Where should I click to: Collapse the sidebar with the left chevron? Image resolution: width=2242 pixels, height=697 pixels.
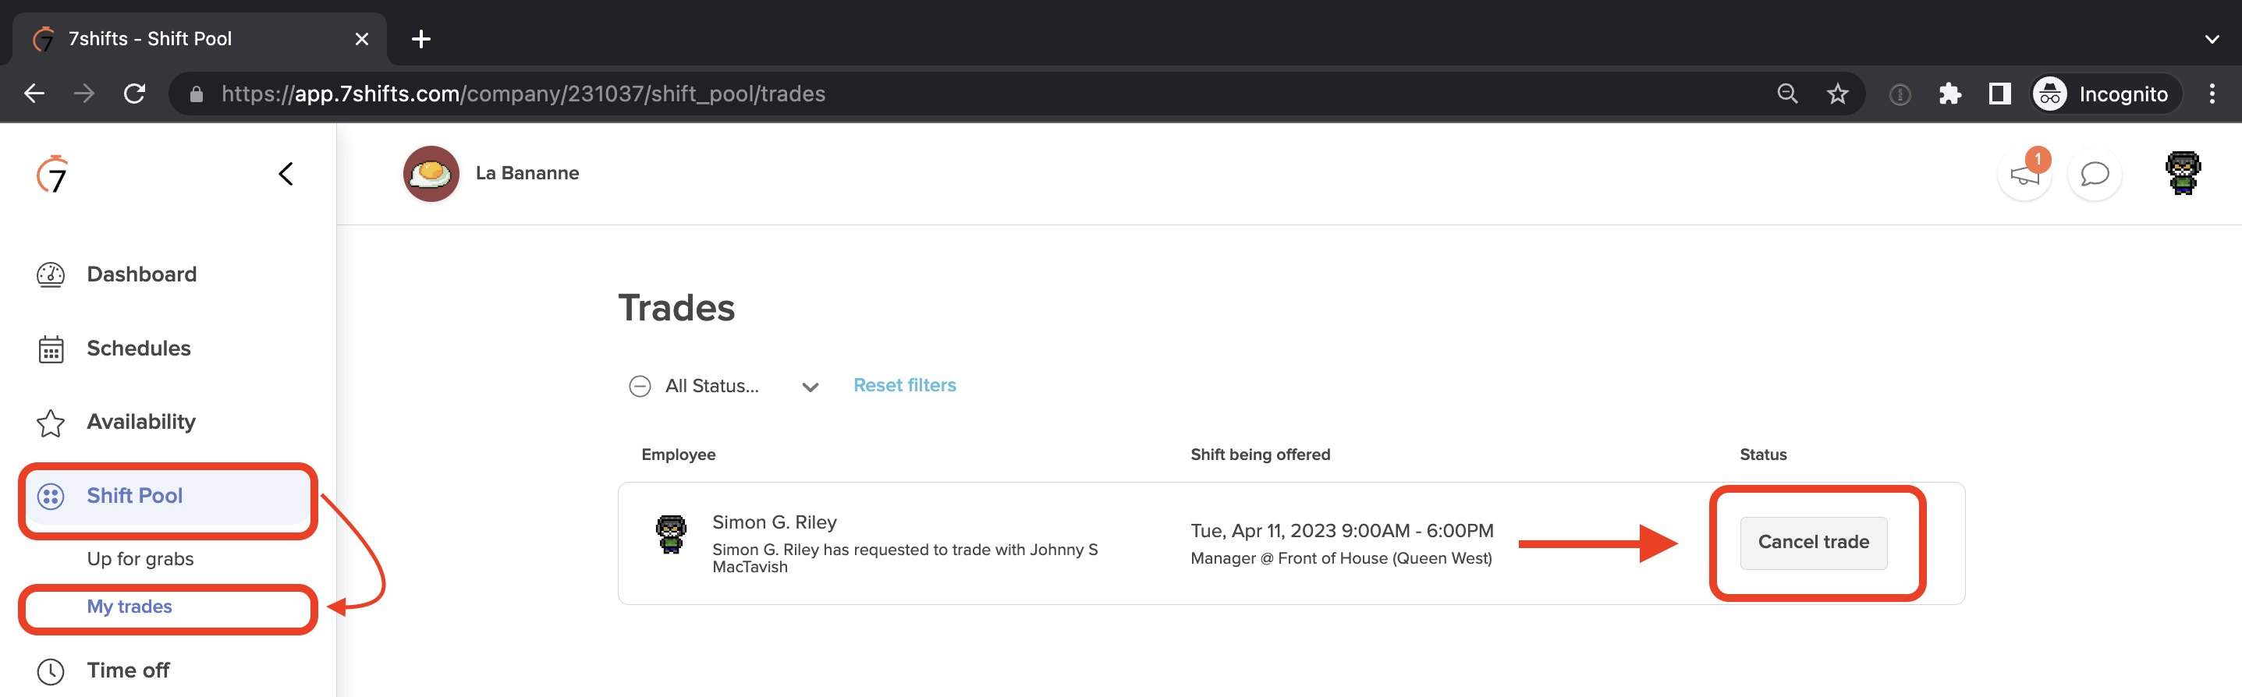[286, 174]
